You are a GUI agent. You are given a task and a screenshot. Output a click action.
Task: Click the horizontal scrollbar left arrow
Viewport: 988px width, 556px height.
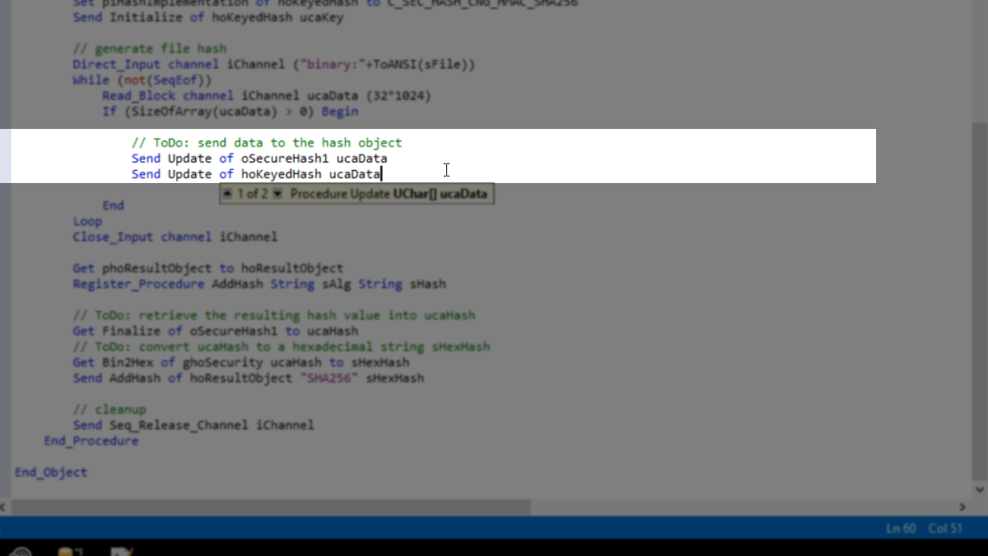pyautogui.click(x=4, y=507)
